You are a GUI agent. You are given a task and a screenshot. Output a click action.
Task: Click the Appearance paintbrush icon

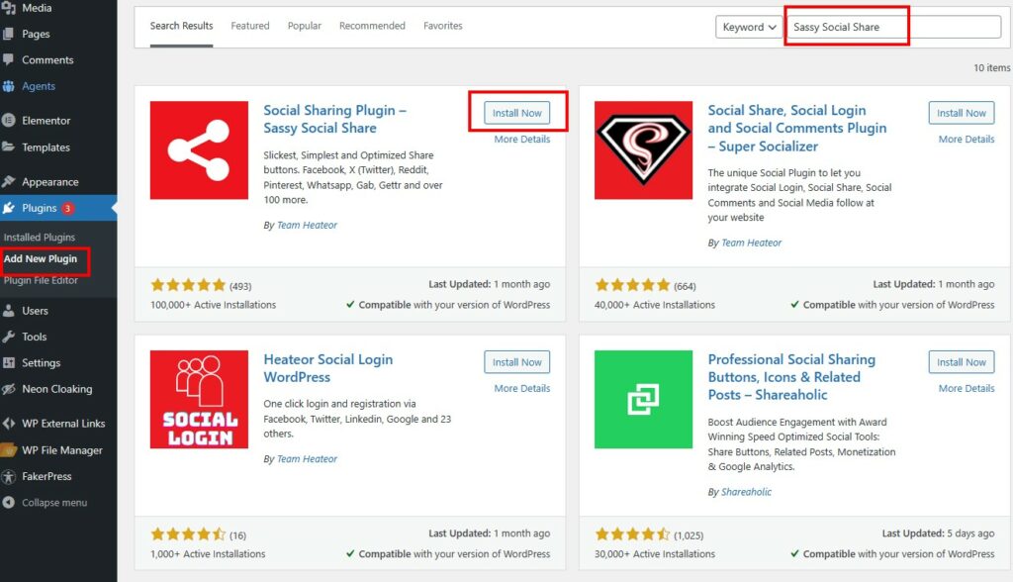click(8, 182)
